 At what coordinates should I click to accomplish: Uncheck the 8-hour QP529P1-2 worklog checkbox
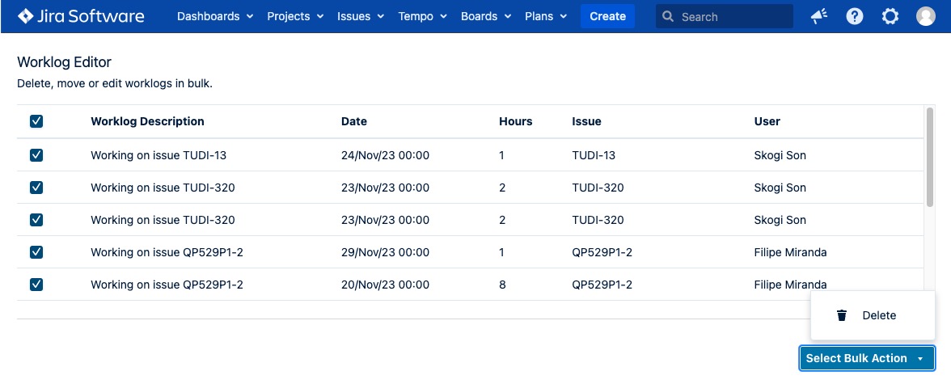(x=36, y=285)
